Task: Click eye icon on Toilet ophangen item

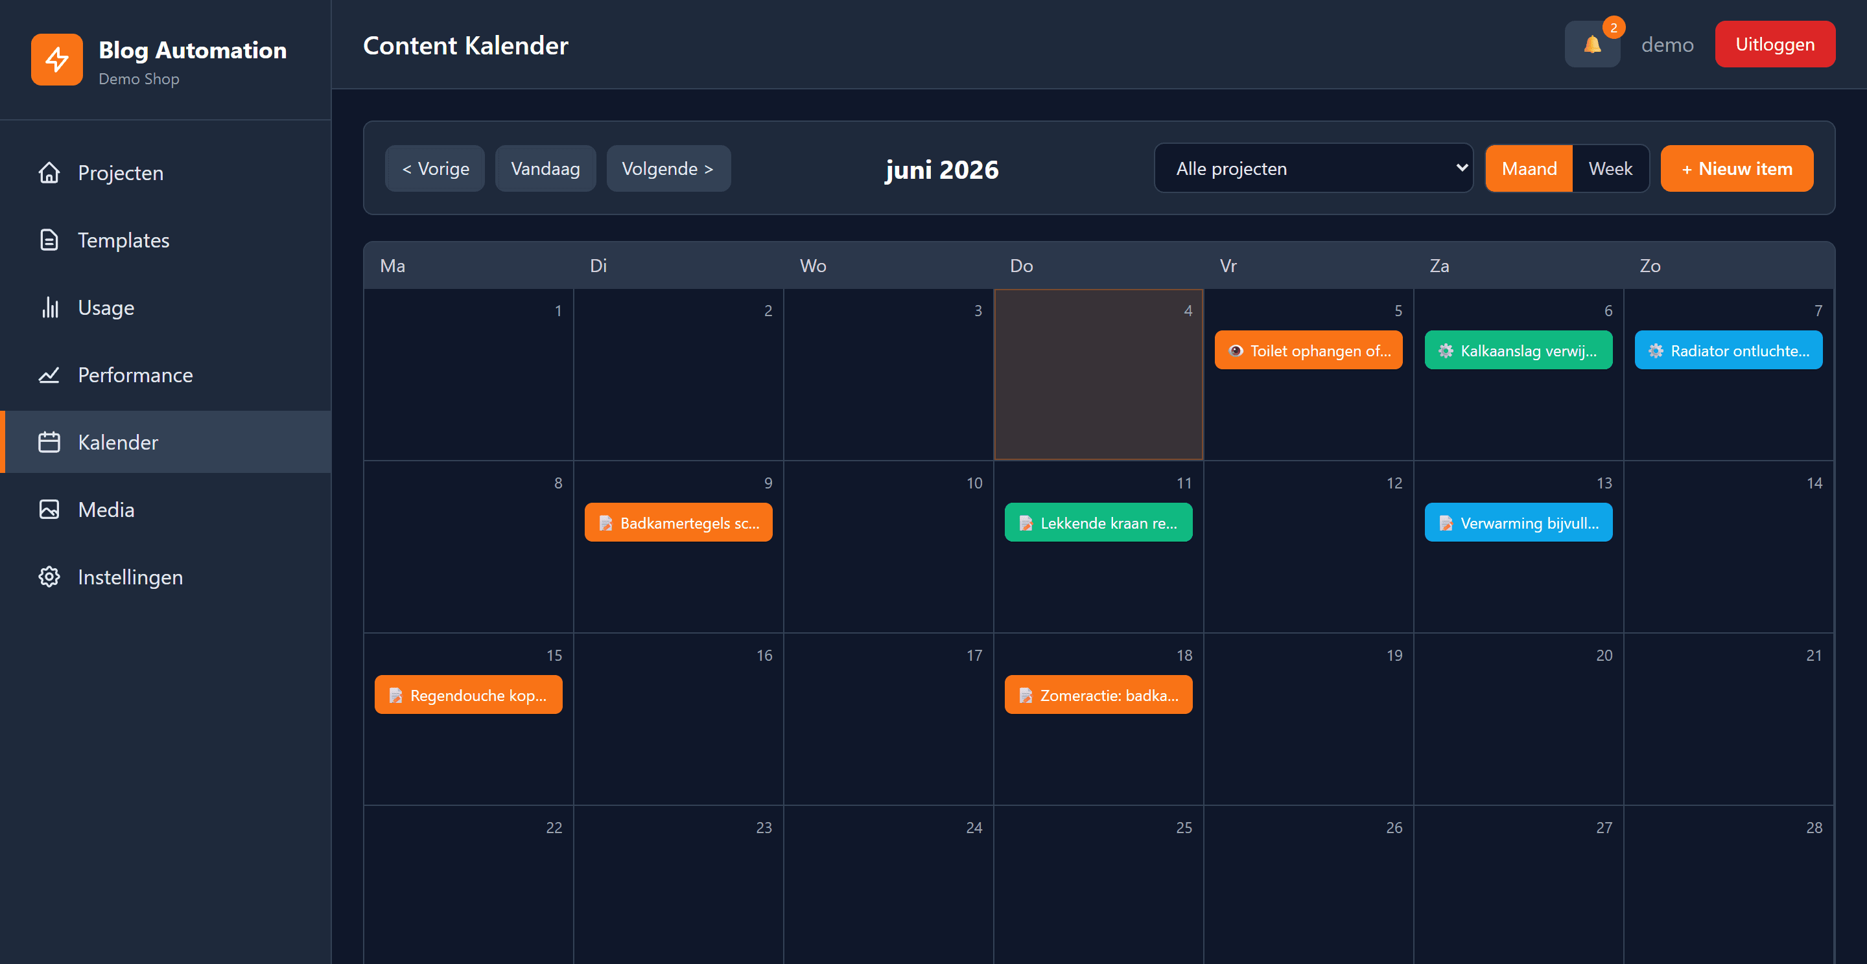Action: point(1236,351)
